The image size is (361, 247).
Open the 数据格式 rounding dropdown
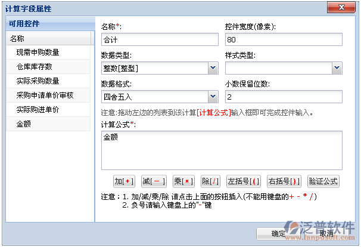[x=213, y=97]
